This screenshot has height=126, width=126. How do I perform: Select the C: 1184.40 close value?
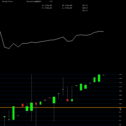pyautogui.click(x=47, y=8)
